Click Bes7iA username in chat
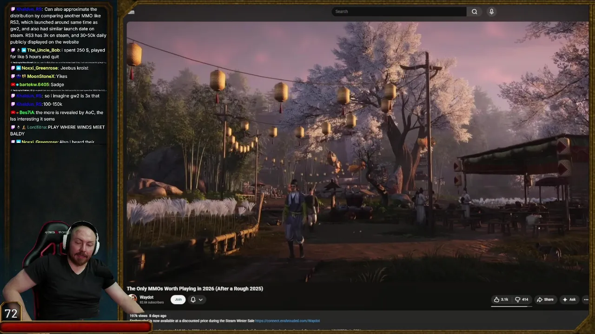This screenshot has height=334, width=595. pos(27,112)
